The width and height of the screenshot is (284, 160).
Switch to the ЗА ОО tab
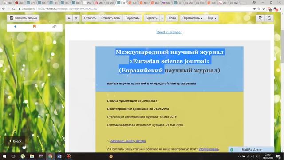223,3
